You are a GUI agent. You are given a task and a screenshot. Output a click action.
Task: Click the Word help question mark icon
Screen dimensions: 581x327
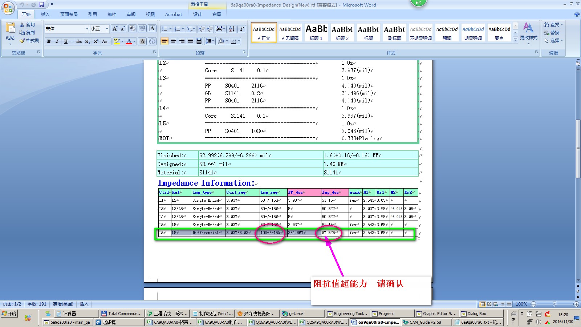[577, 15]
